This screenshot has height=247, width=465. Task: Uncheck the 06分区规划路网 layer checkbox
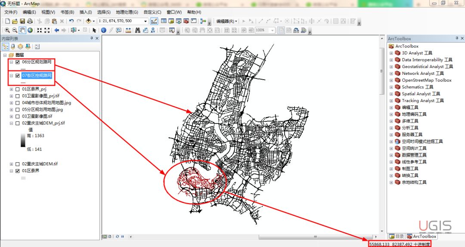(x=18, y=62)
